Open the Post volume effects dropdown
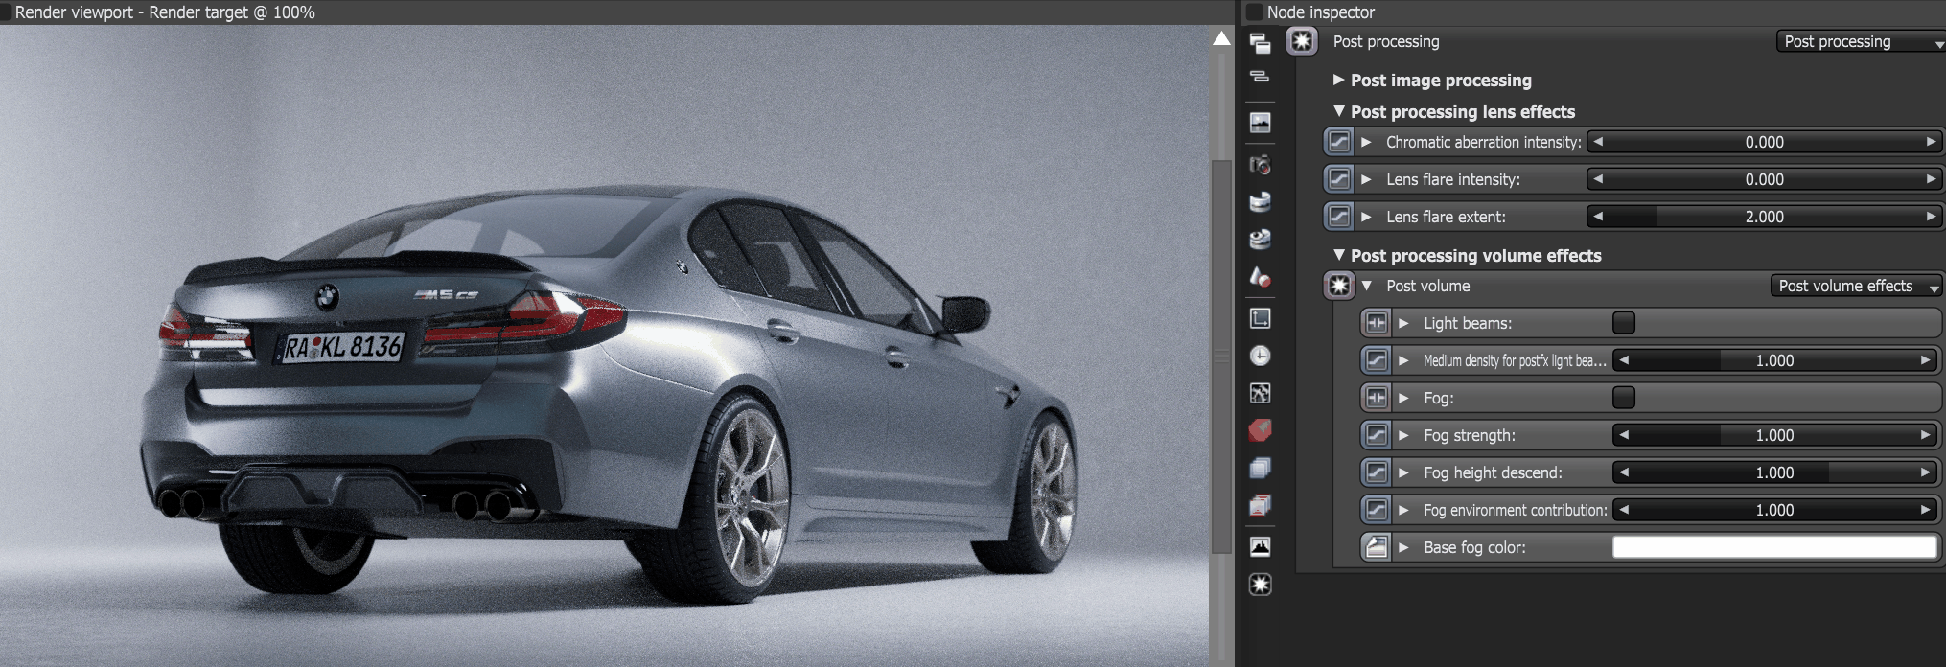Viewport: 1946px width, 667px height. 1856,286
